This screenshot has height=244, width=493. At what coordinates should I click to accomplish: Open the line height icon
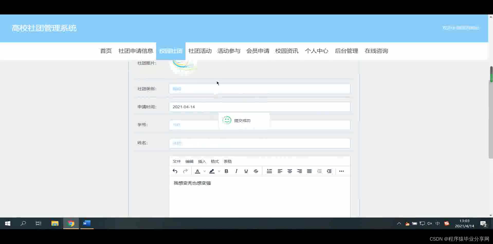click(269, 171)
